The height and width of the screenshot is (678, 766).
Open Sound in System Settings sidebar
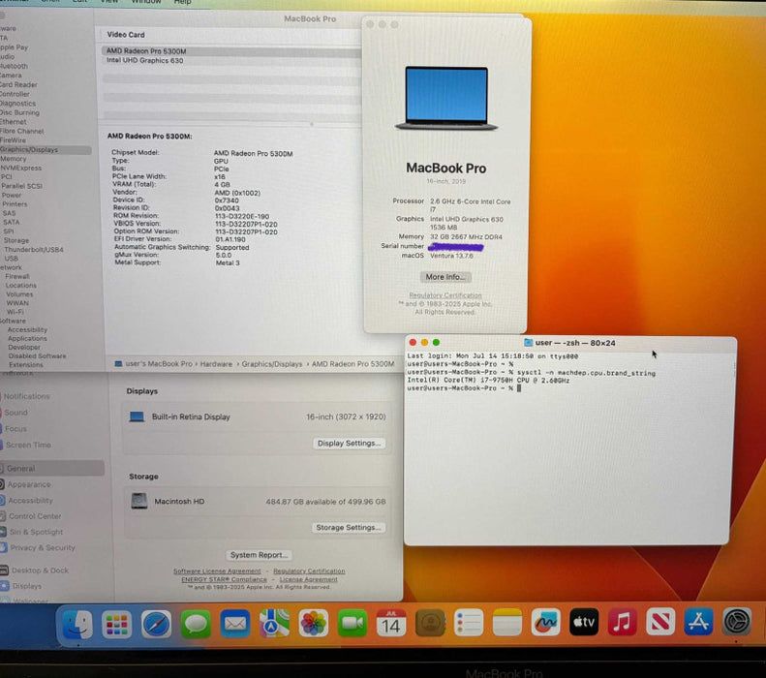pos(16,413)
